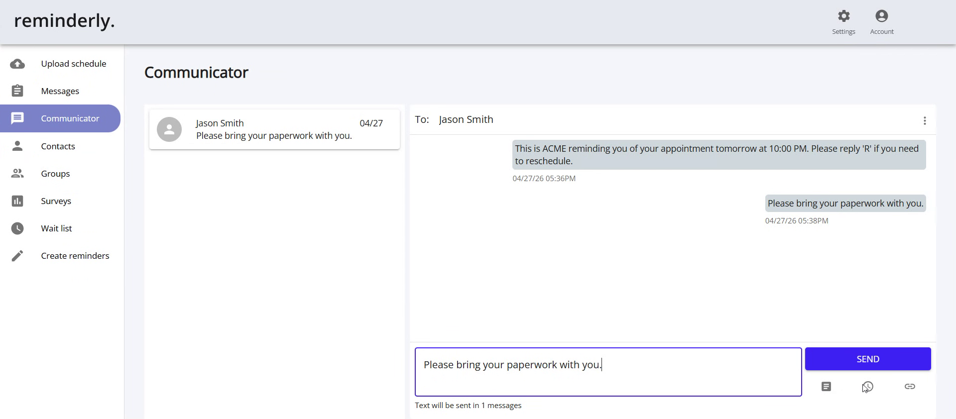Viewport: 956px width, 419px height.
Task: Click the Create reminders pencil icon
Action: coord(17,255)
